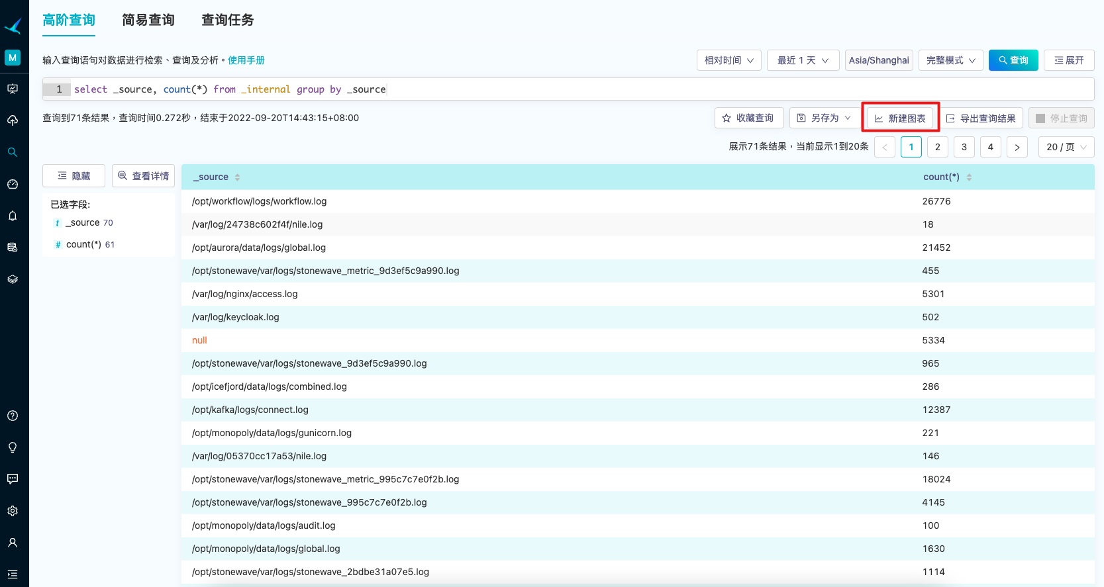Click the orange null source value
The height and width of the screenshot is (587, 1104).
[199, 340]
